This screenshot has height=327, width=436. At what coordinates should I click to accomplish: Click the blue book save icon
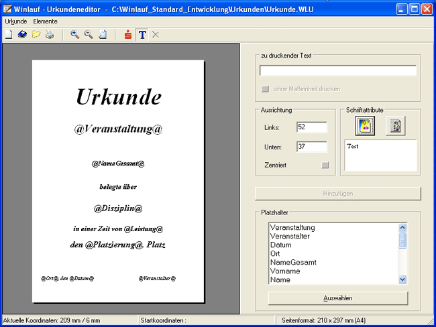(22, 34)
